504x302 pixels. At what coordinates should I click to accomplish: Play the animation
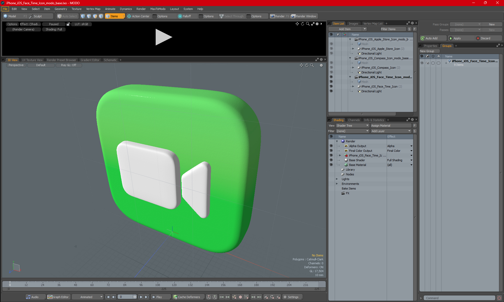[x=161, y=297]
